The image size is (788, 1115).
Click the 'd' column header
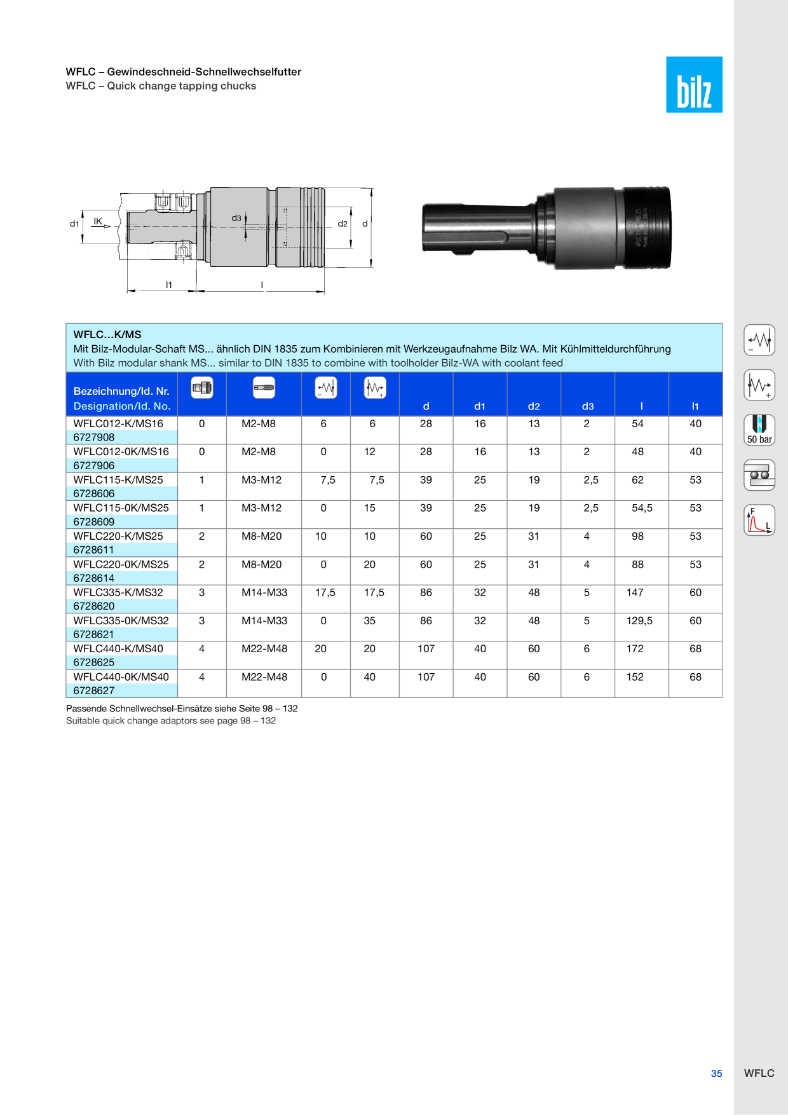tap(426, 406)
